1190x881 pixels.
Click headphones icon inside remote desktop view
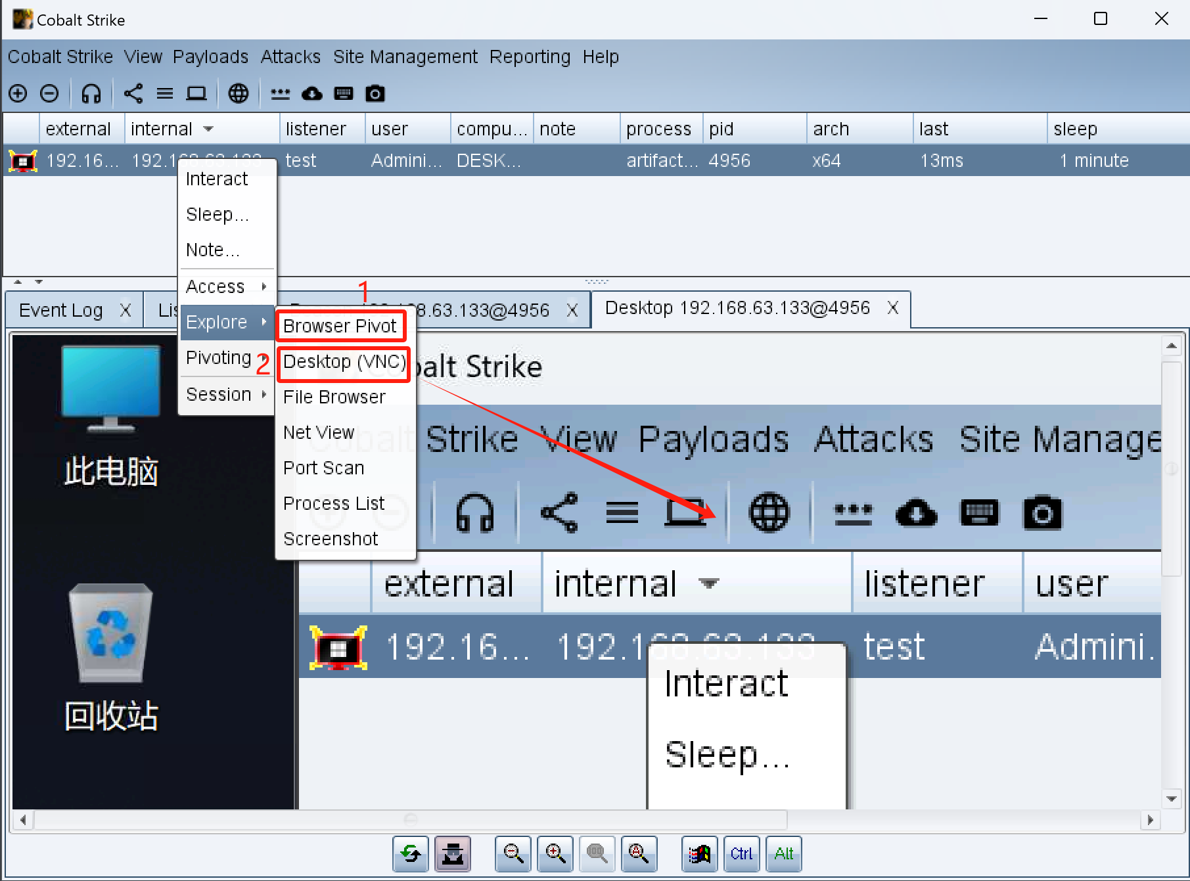click(475, 513)
